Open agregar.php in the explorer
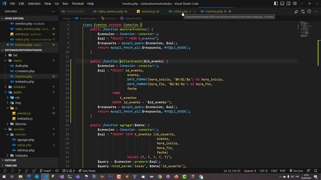The height and width of the screenshot is (180, 321). tap(29, 140)
